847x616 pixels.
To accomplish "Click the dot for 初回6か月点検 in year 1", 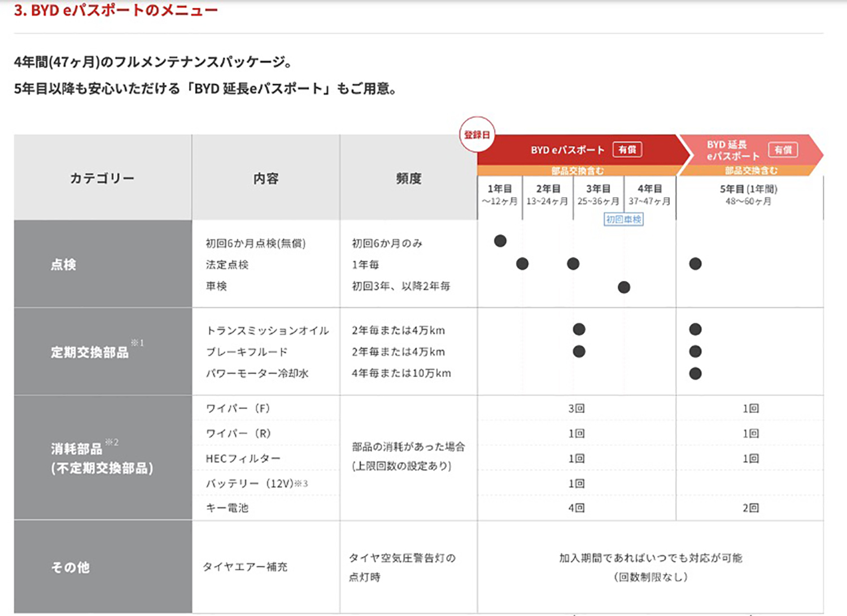I will 500,241.
